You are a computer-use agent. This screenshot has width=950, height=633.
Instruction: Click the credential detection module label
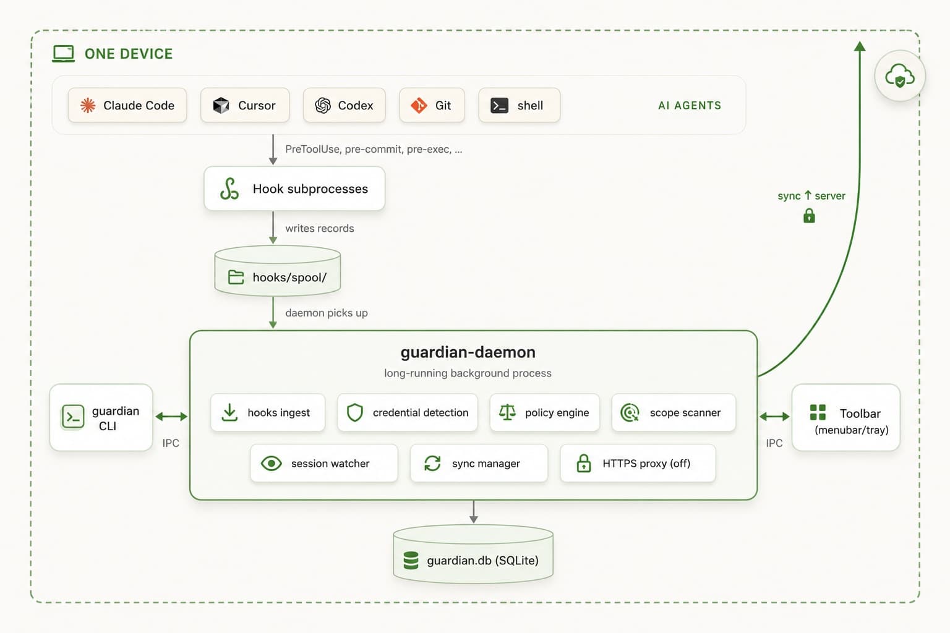[x=421, y=412]
